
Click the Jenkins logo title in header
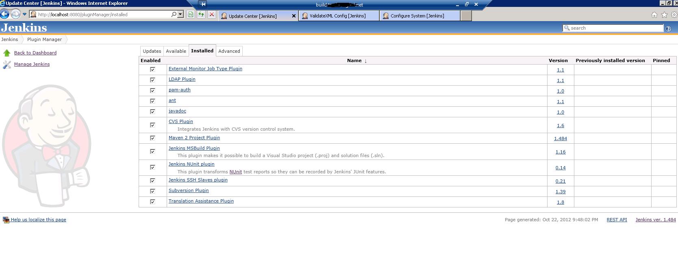(x=24, y=28)
